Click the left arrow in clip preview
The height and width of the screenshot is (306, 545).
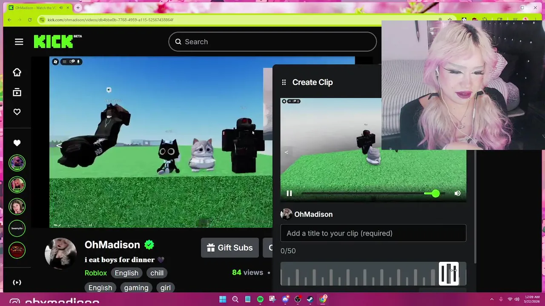(x=286, y=152)
